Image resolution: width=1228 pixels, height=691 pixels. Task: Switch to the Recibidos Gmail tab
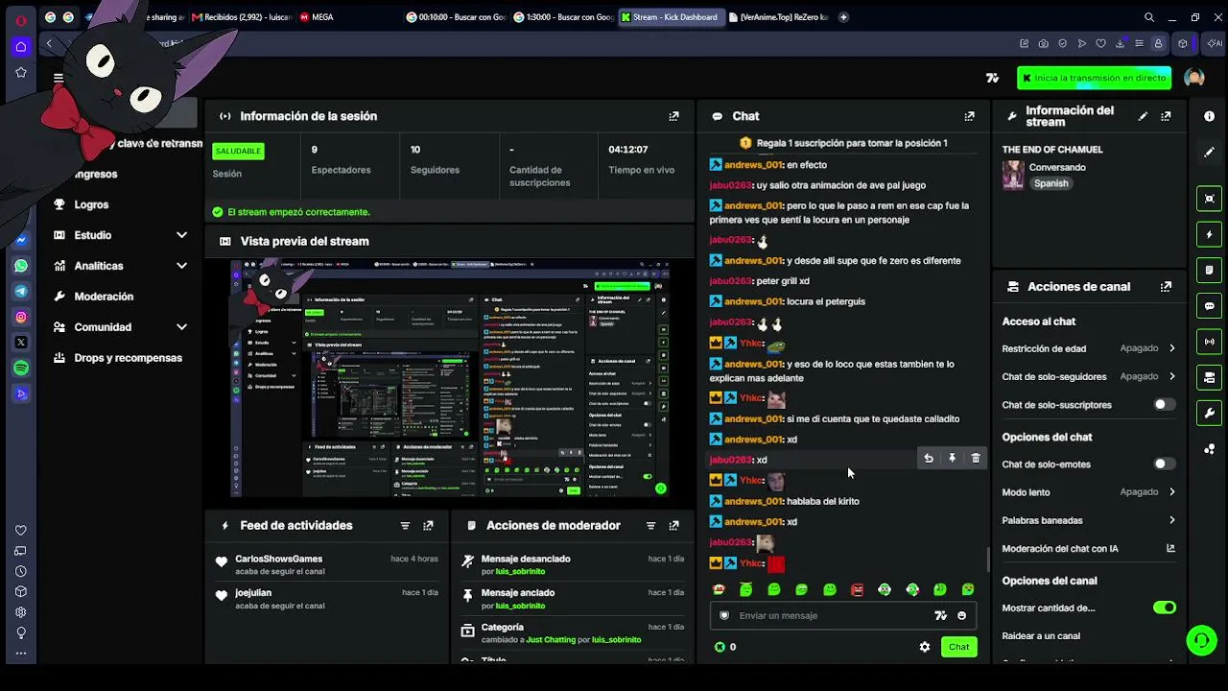[x=240, y=17]
